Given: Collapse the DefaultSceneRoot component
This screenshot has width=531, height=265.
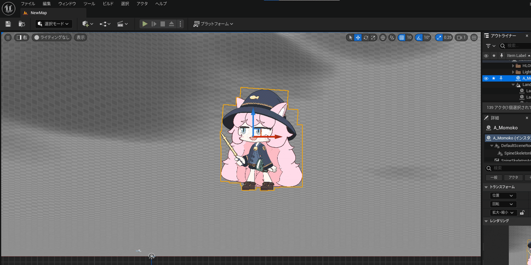Looking at the screenshot, I should click(492, 145).
